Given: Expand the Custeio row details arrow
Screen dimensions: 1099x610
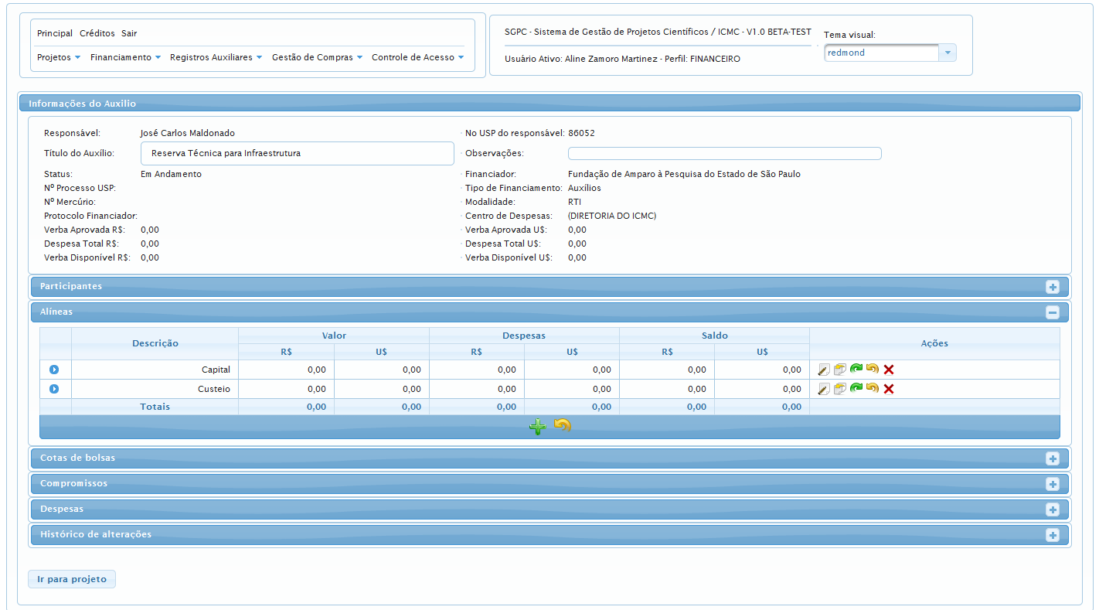Looking at the screenshot, I should coord(54,389).
